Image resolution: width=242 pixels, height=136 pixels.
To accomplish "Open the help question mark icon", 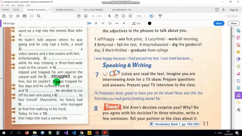I will click(217, 9).
